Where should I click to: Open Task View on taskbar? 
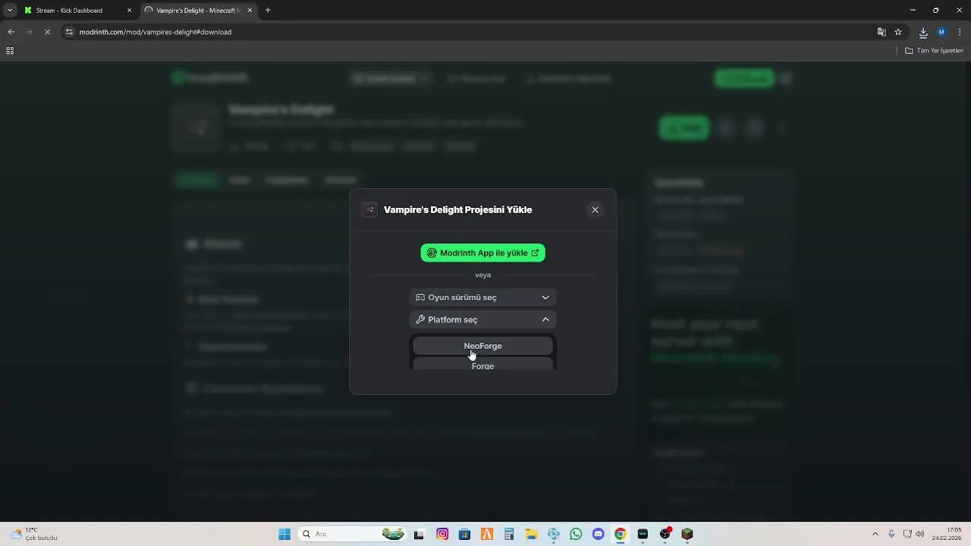tap(420, 534)
